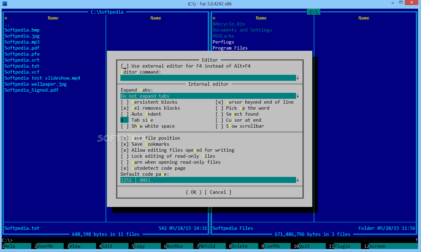Click 4Edit in the key bar
This screenshot has width=421, height=252.
click(x=114, y=246)
